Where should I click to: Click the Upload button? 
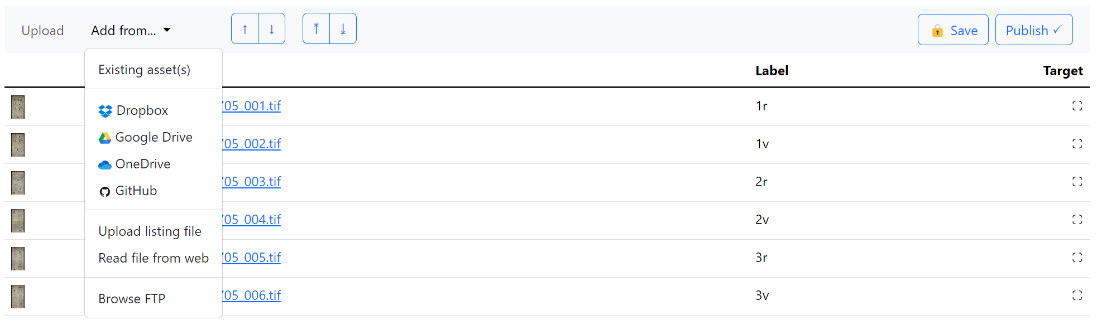[42, 31]
